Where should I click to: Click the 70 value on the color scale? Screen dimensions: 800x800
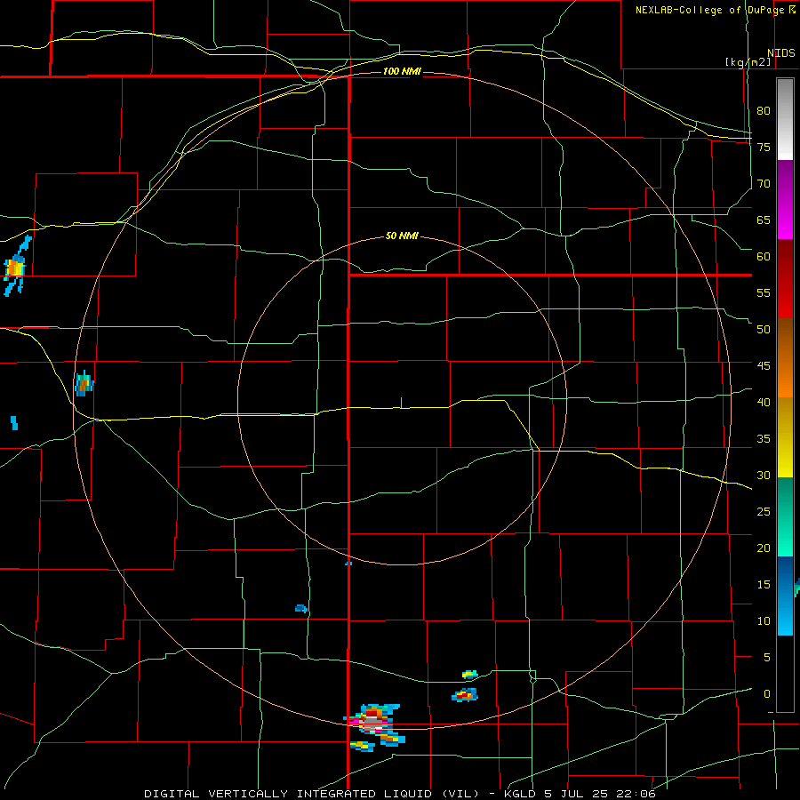point(764,184)
